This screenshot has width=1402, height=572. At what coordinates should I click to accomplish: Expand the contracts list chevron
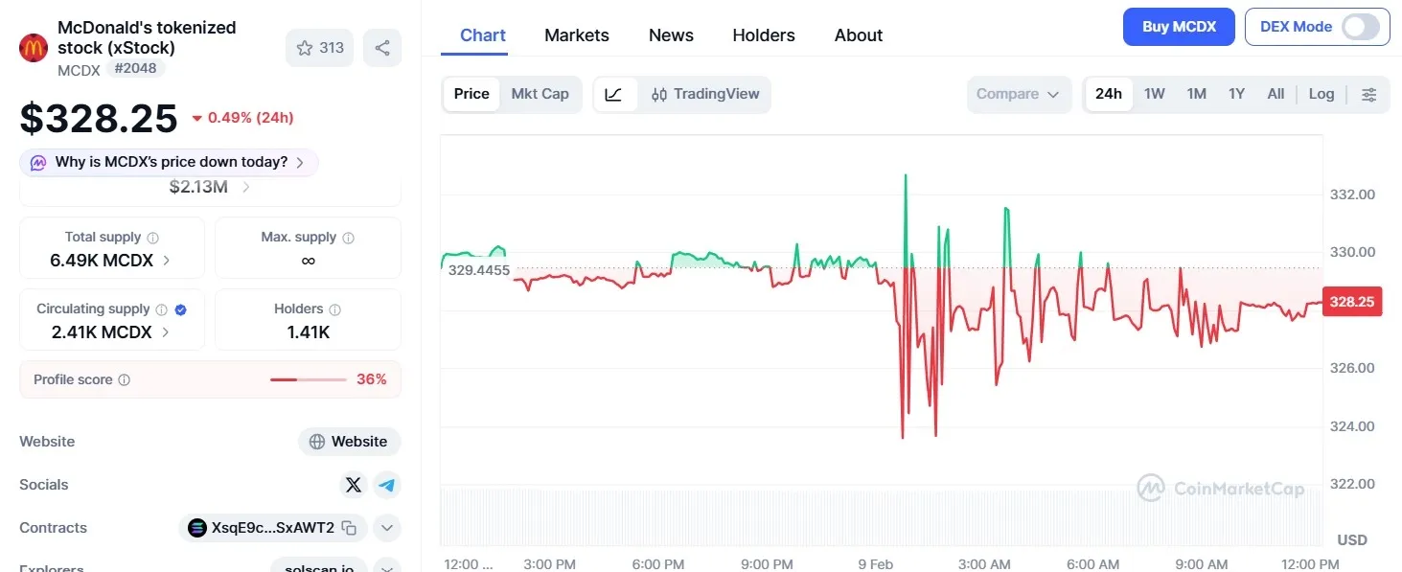(386, 528)
